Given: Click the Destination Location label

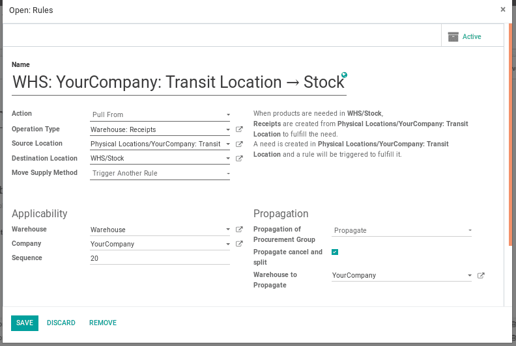Looking at the screenshot, I should (x=44, y=158).
